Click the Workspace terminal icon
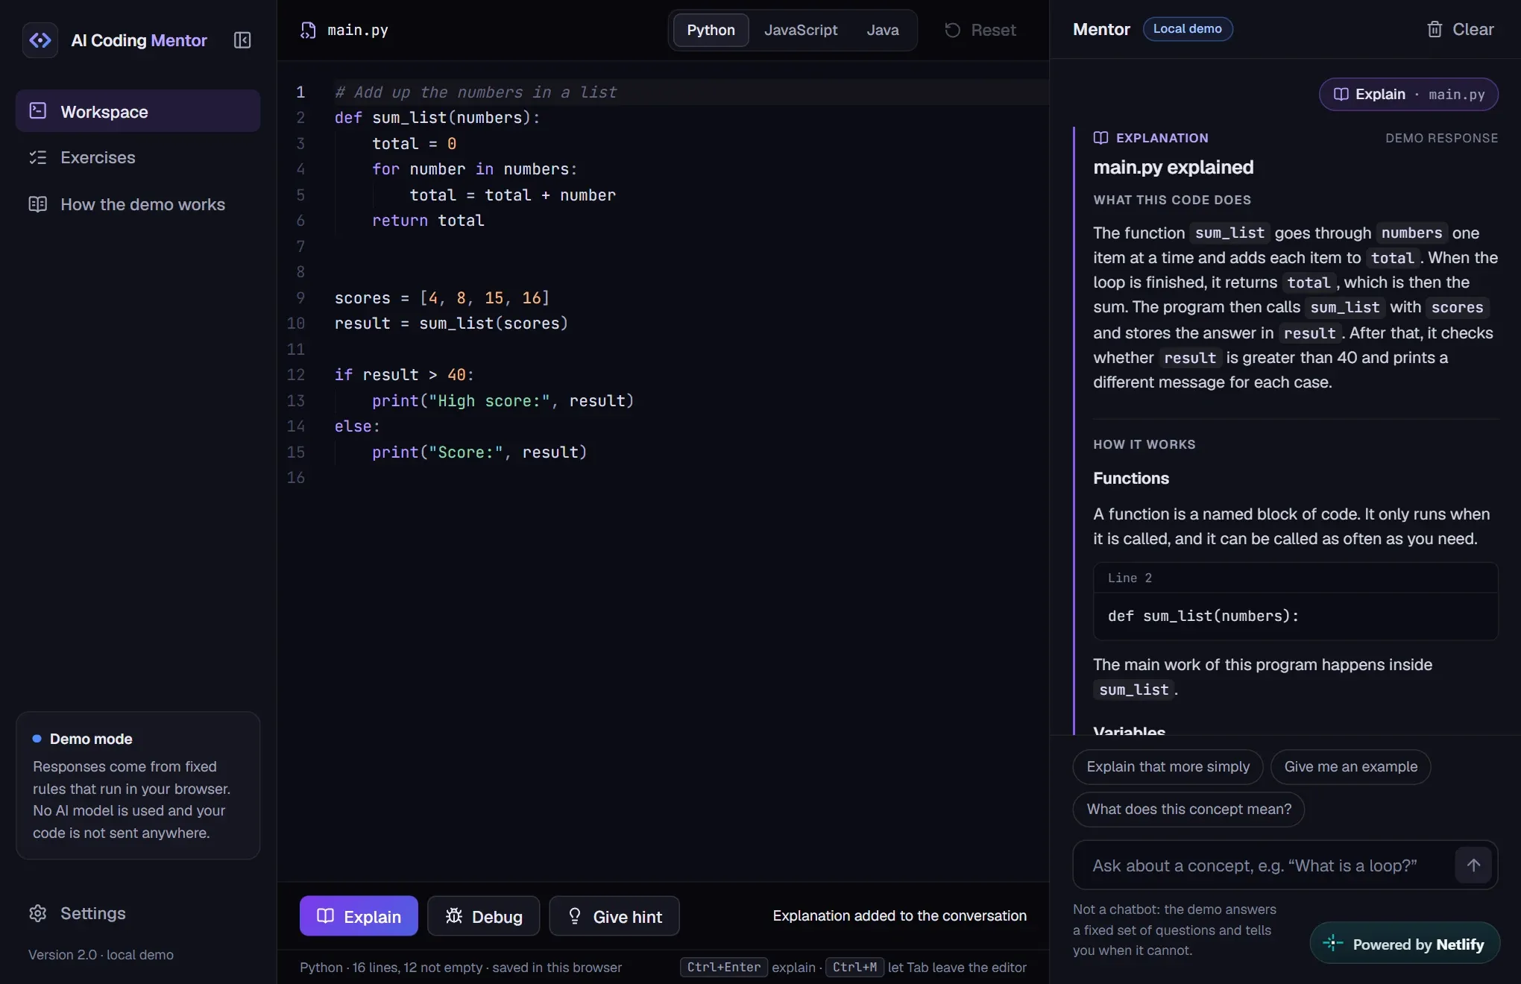1521x984 pixels. click(38, 111)
